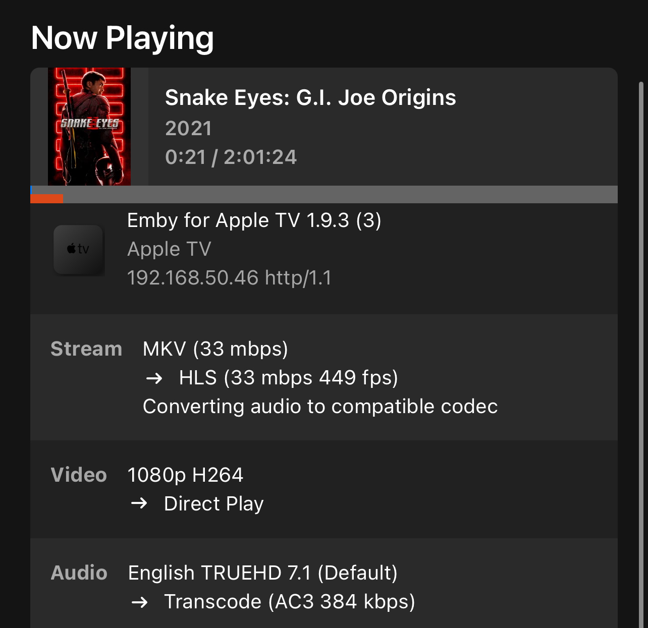
Task: Click the vertical scrollbar on the right
Action: [x=641, y=353]
